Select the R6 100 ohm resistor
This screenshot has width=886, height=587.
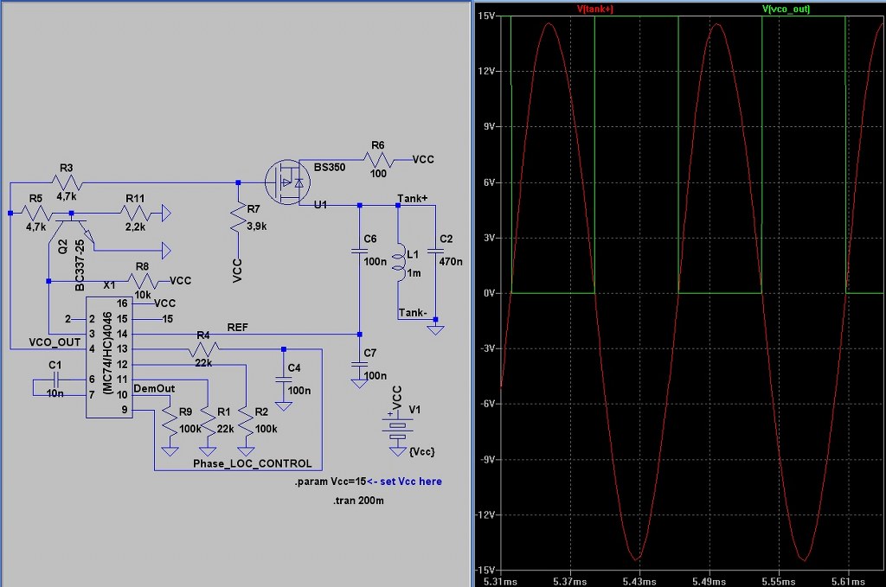[376, 160]
